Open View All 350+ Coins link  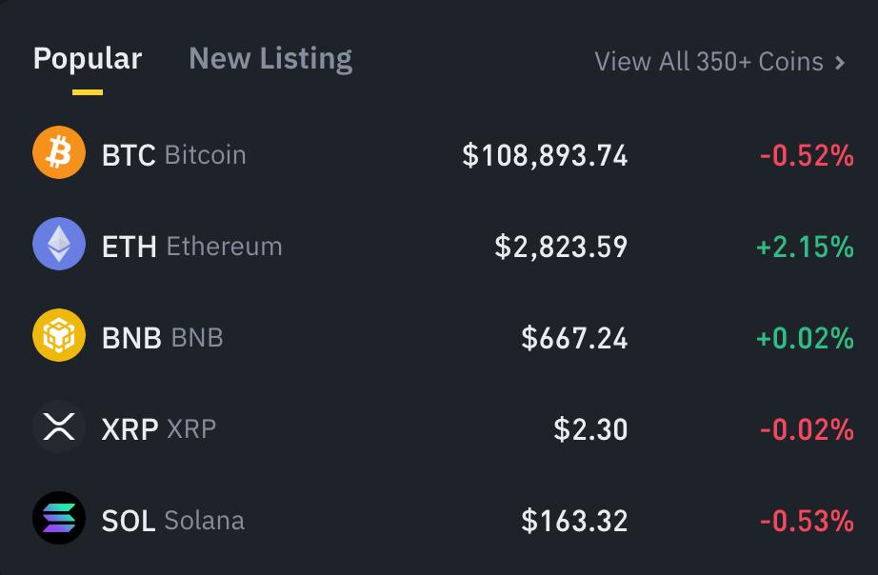pos(720,62)
